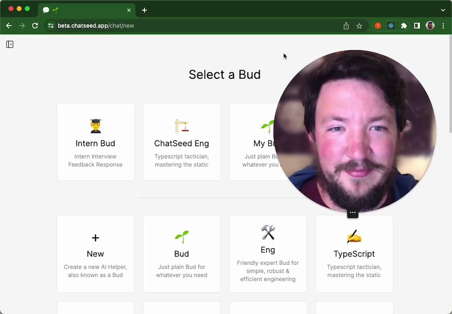
Task: Close the ChatSeed browser tab
Action: [x=129, y=10]
